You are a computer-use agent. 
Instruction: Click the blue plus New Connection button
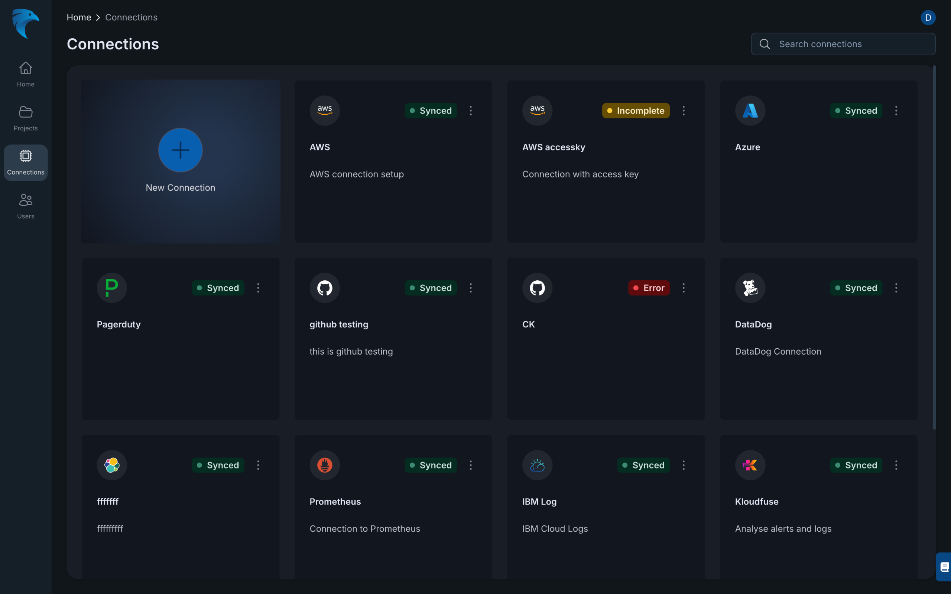point(181,150)
